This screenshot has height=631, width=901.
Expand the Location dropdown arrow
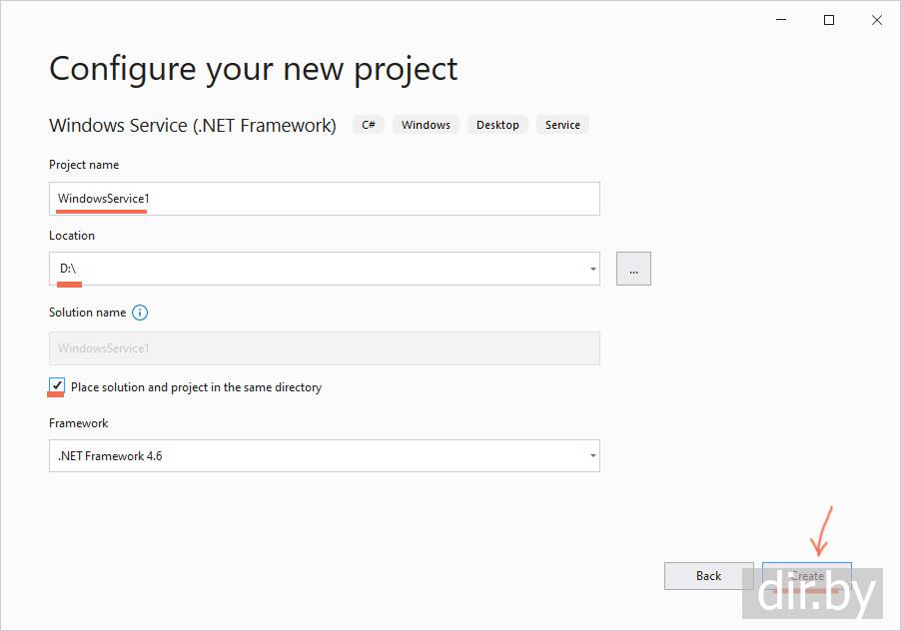click(592, 269)
